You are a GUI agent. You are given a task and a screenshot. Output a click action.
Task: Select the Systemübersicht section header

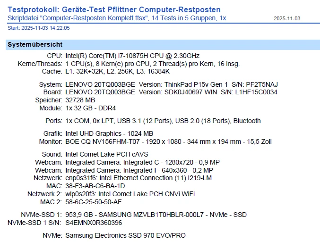pos(163,45)
